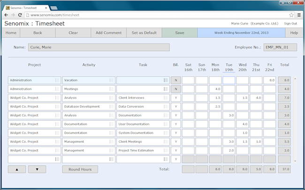Open the Database Development activity dropdown

89,106
